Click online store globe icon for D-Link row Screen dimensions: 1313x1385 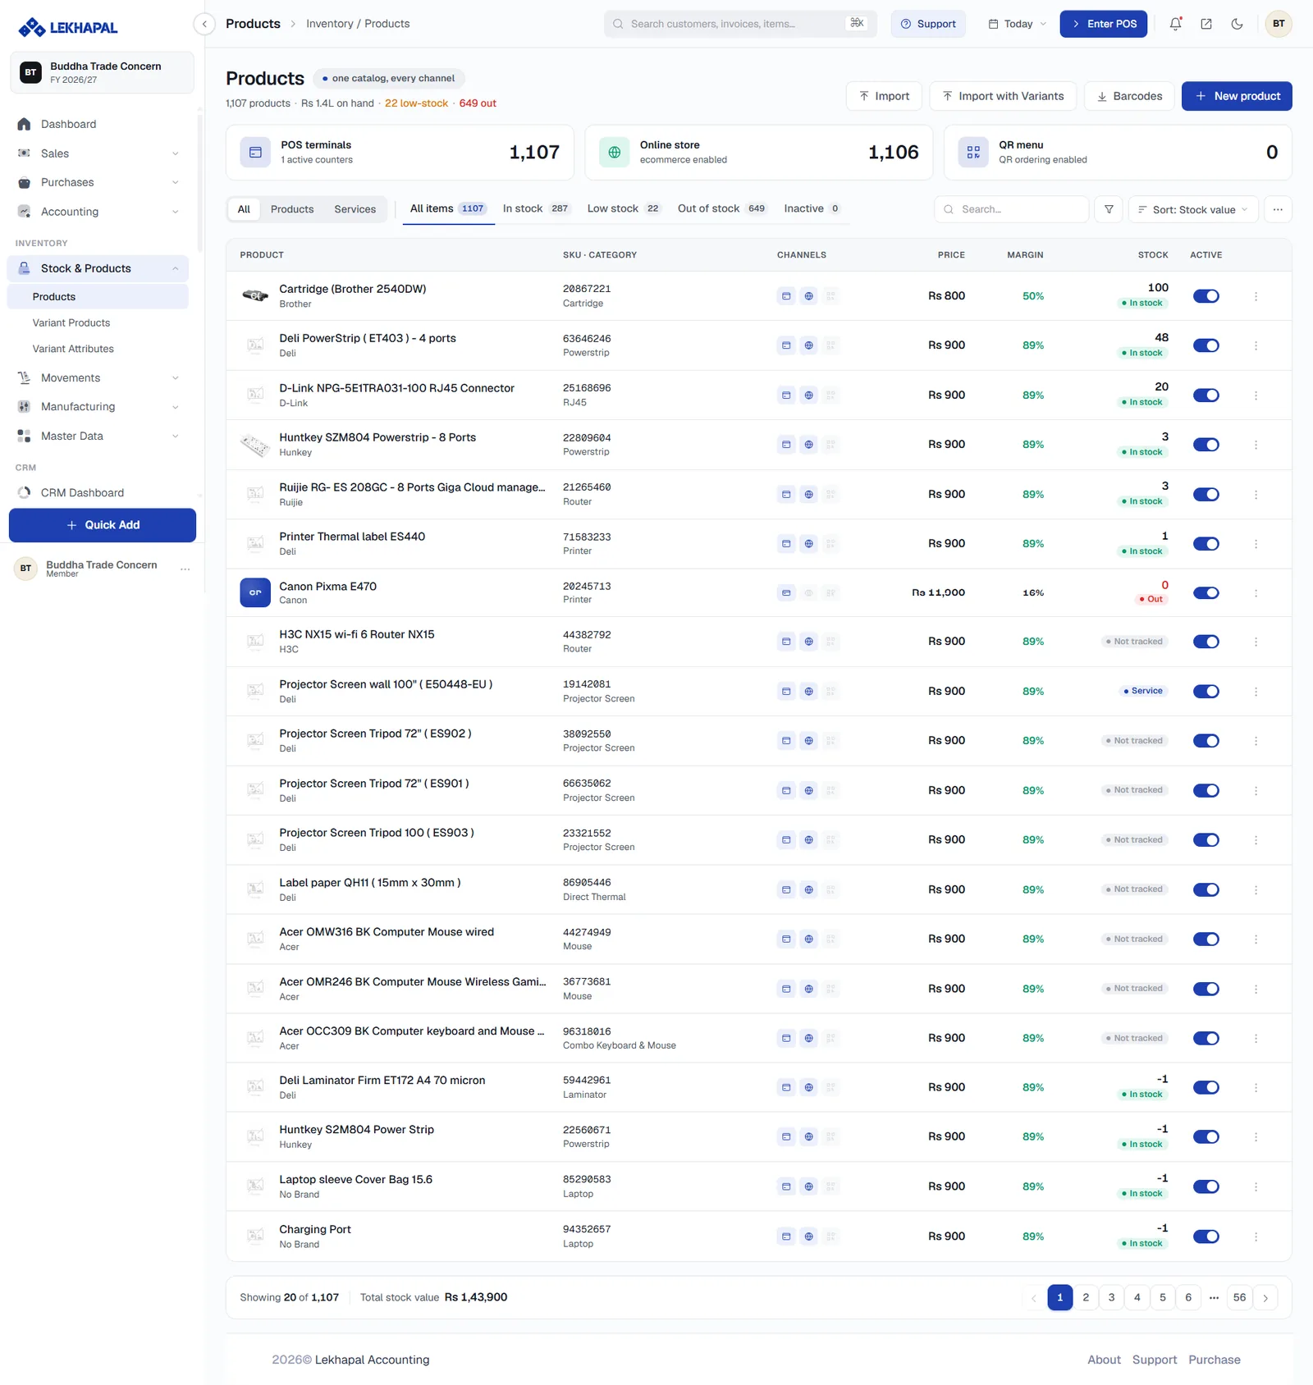coord(808,395)
